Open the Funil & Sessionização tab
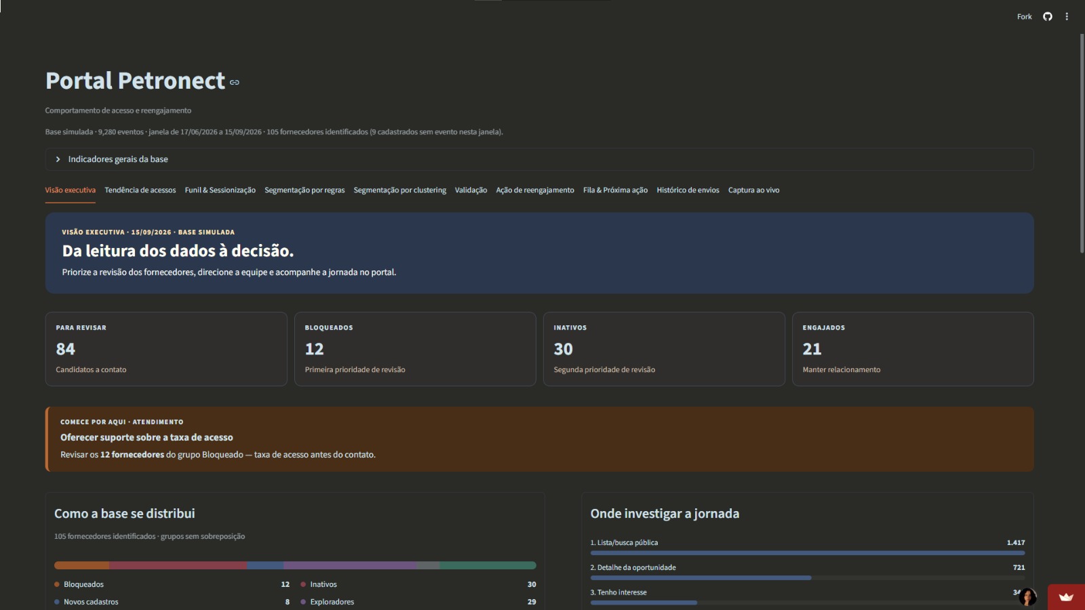Screen dimensions: 1085x610 220,190
